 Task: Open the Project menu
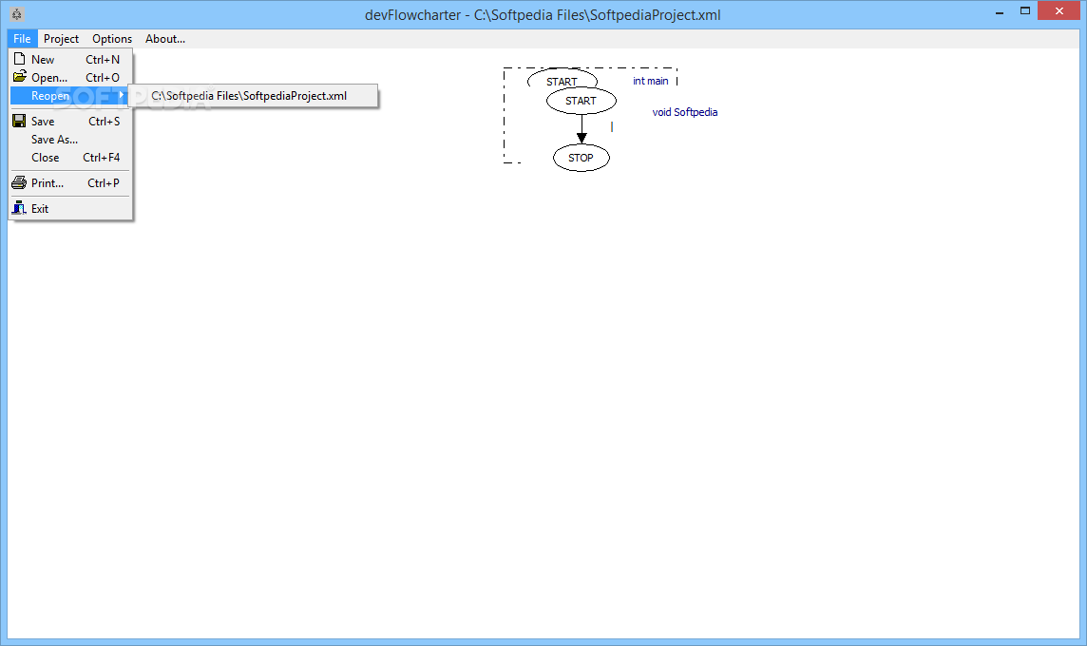(61, 39)
